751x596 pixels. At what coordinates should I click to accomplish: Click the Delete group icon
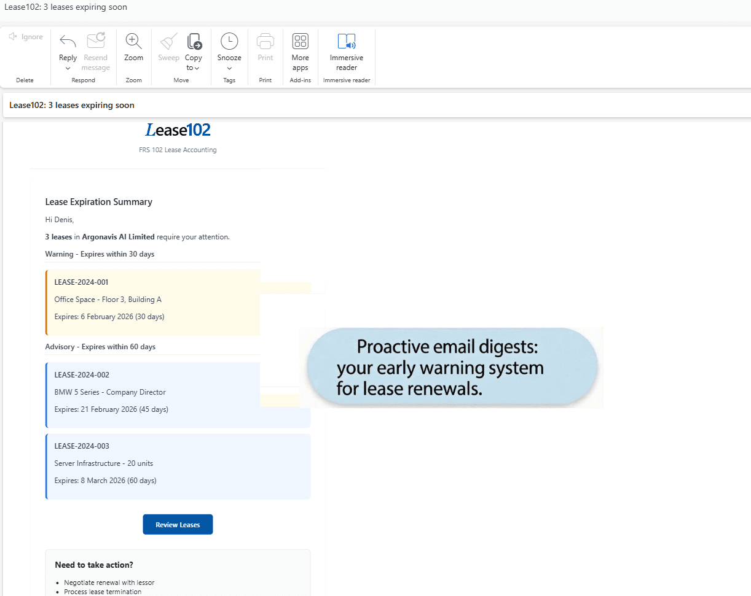(x=25, y=80)
